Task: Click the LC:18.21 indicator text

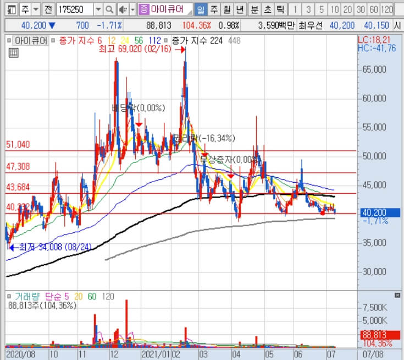Action: [x=374, y=40]
